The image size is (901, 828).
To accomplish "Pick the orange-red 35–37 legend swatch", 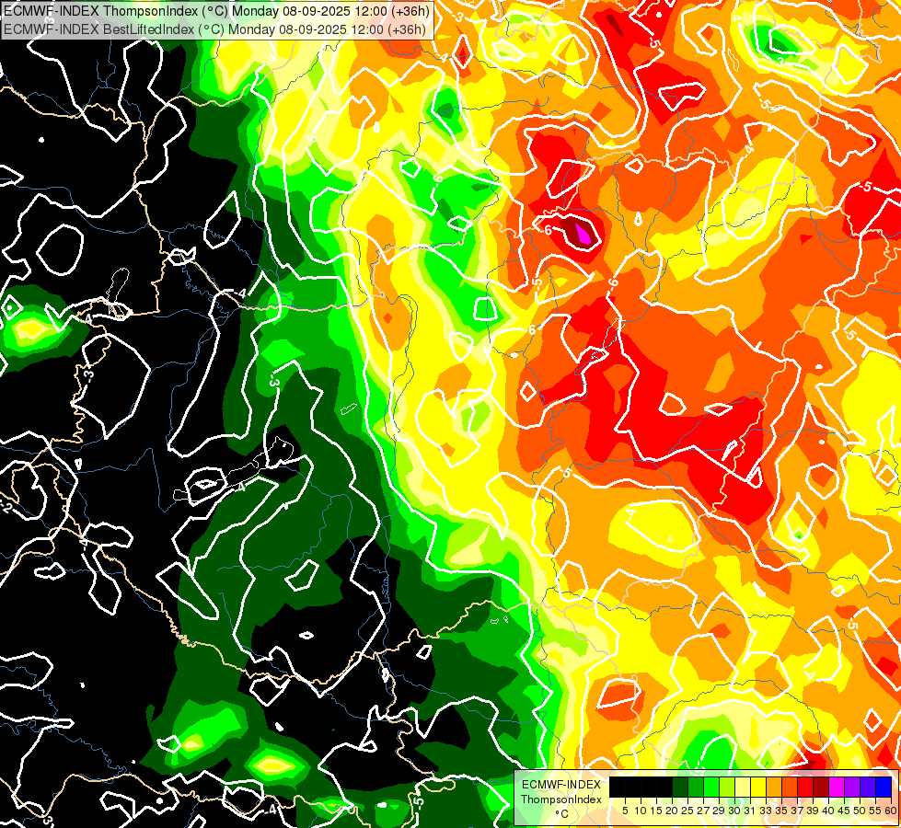I will 790,787.
